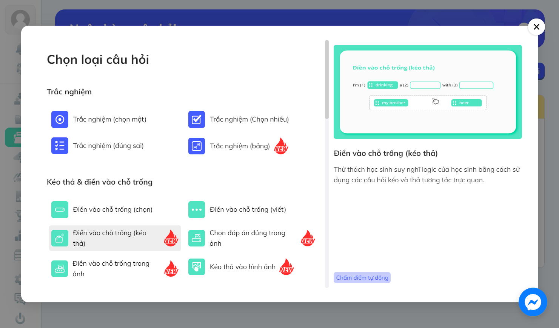
Task: Select the Trắc nghiệm (chọn một) icon
Action: tap(60, 120)
